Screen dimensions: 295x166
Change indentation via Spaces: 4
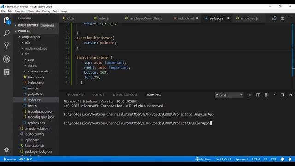click(x=242, y=159)
